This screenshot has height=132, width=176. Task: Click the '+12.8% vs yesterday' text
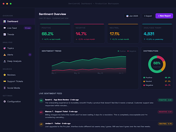click(153, 39)
